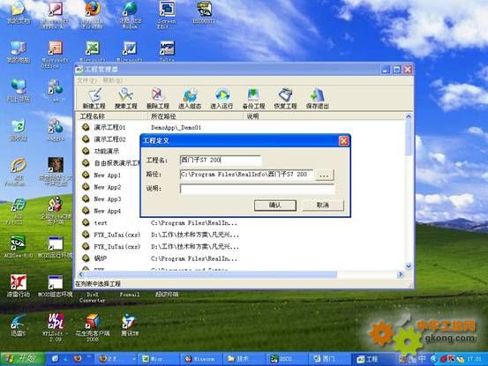The image size is (488, 366).
Task: Click the browse "..." button beside 路径
Action: coord(324,175)
